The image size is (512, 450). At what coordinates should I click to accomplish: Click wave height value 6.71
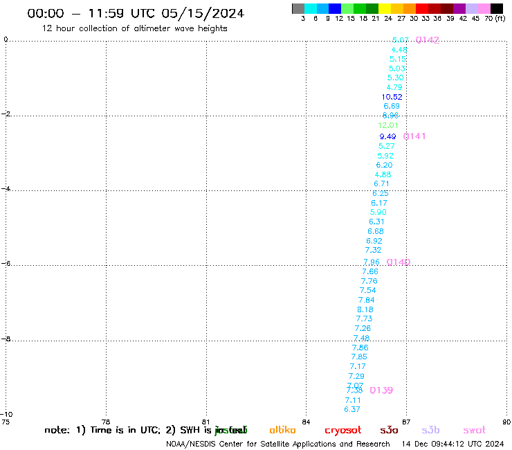pyautogui.click(x=381, y=183)
